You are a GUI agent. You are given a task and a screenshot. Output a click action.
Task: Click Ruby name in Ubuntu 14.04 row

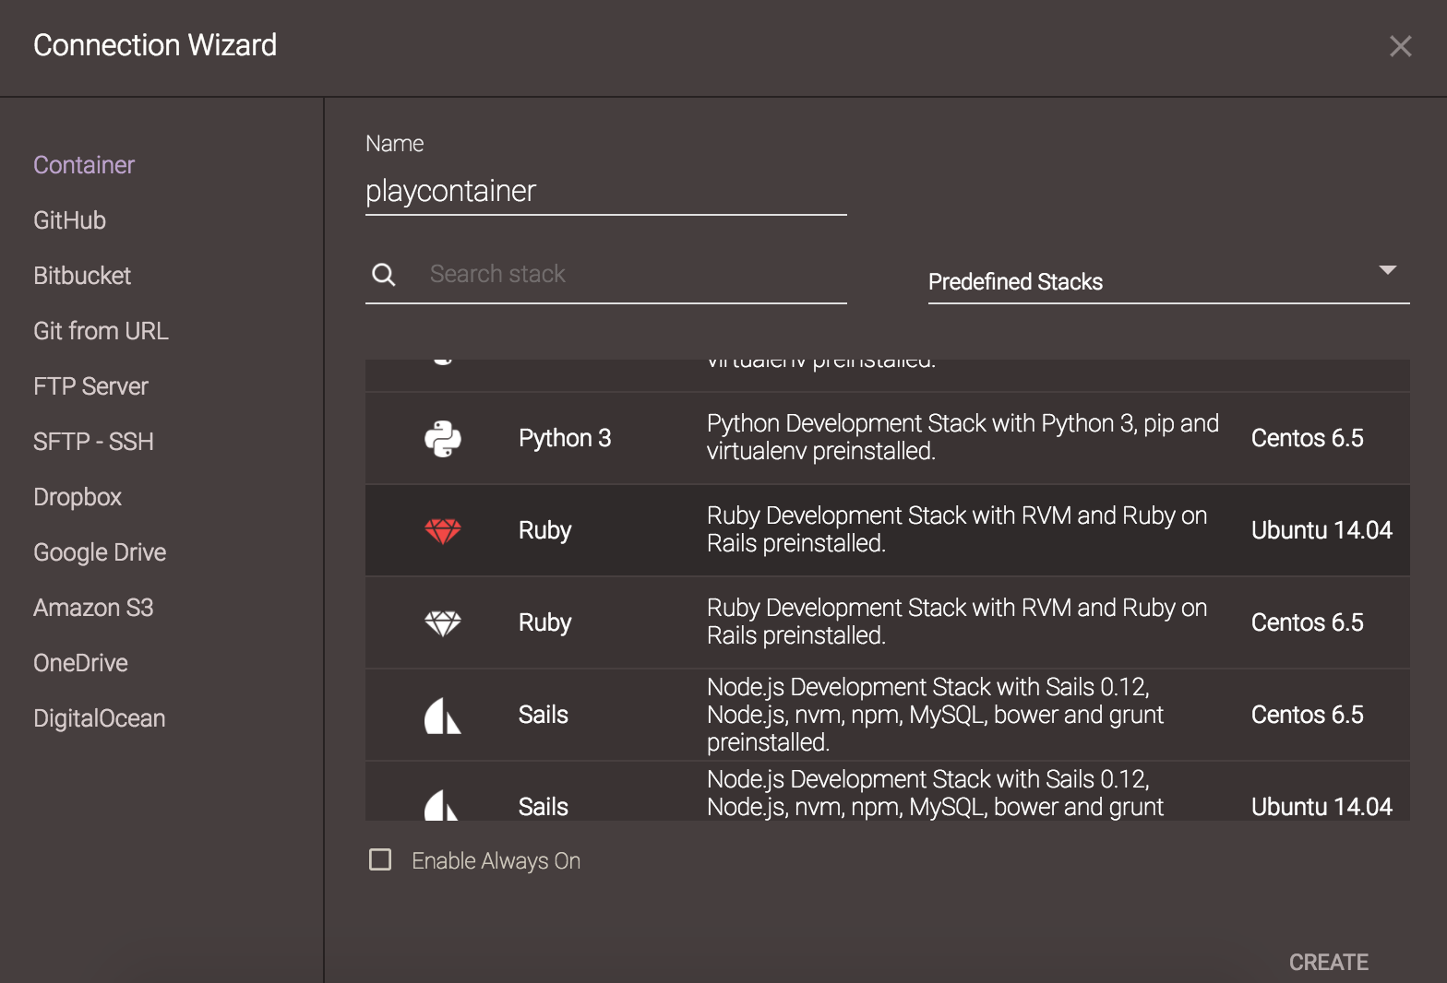point(544,530)
